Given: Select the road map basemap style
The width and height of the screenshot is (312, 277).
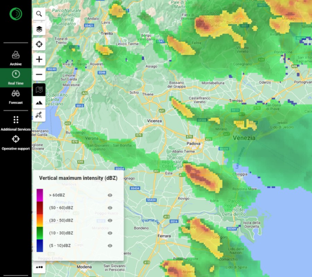Looking at the screenshot, I should [39, 90].
